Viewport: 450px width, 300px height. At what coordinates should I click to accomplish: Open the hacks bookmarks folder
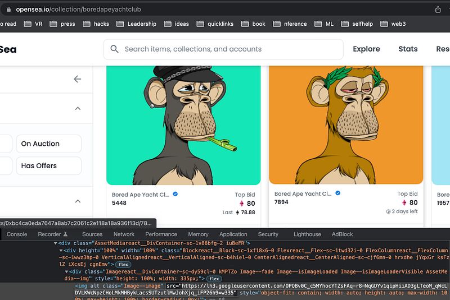tap(96, 24)
